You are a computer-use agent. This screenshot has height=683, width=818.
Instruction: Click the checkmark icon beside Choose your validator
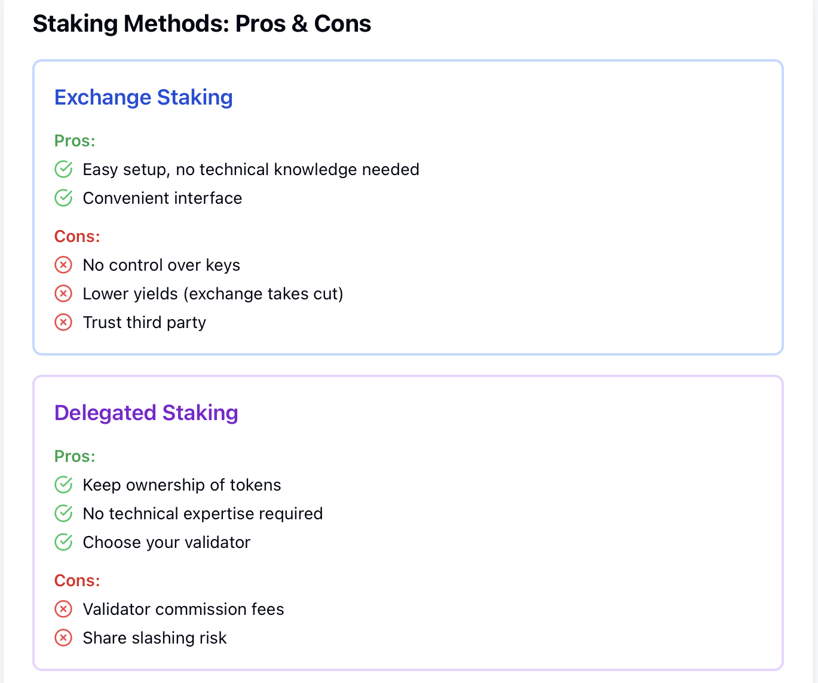click(63, 542)
